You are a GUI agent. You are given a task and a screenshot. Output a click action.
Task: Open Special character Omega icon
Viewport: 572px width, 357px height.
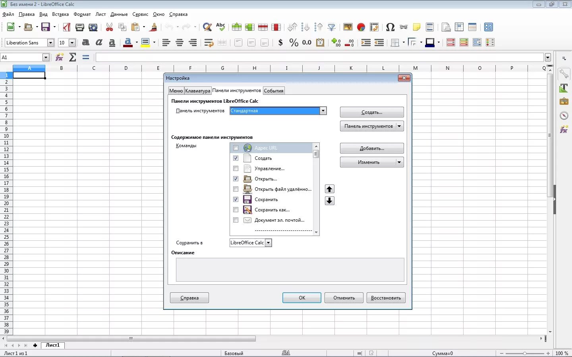point(390,27)
